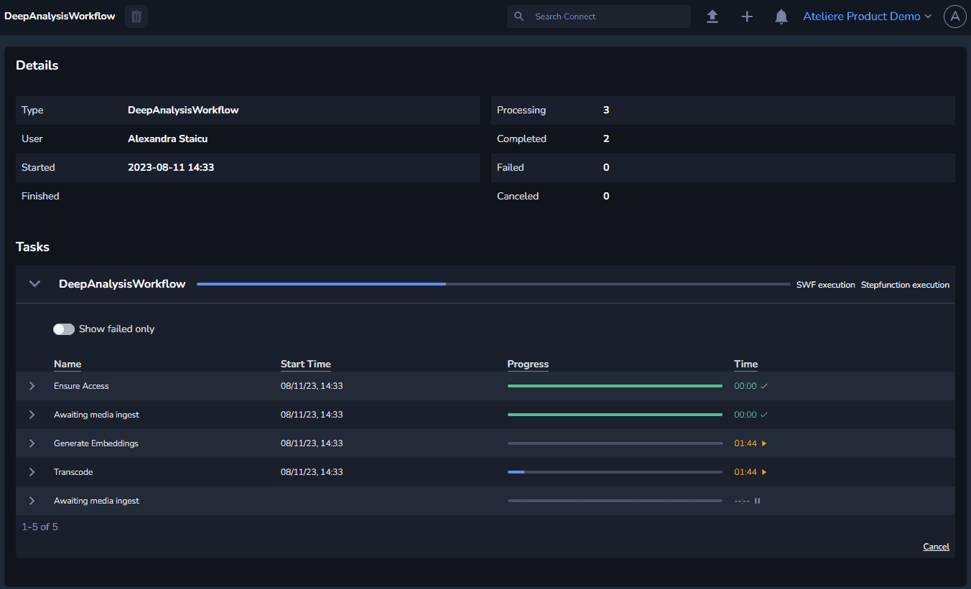Open the Ateliere Product Demo dropdown
The image size is (971, 589).
(867, 17)
